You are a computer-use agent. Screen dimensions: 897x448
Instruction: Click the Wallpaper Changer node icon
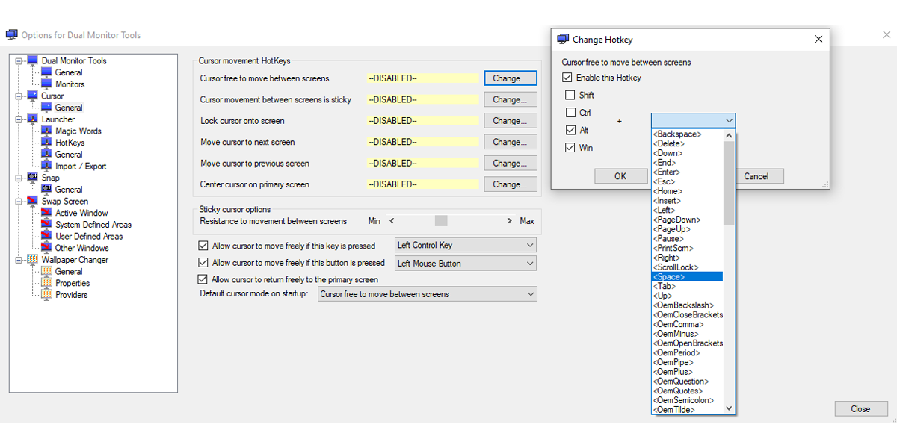click(x=32, y=260)
